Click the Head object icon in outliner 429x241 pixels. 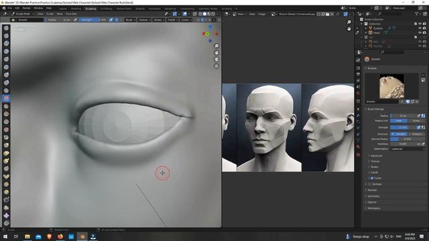[371, 33]
